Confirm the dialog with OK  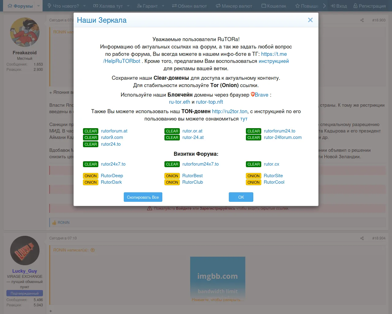241,197
